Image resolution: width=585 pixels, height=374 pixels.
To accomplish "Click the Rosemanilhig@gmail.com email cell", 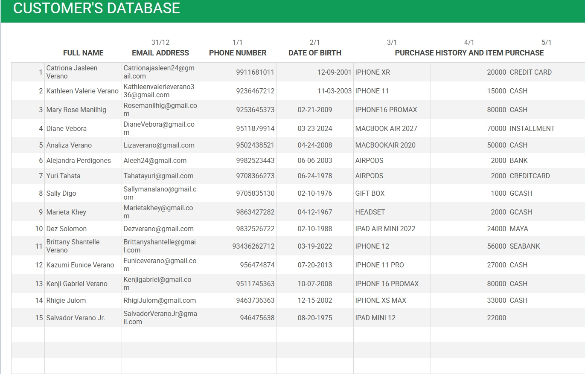I will click(160, 110).
